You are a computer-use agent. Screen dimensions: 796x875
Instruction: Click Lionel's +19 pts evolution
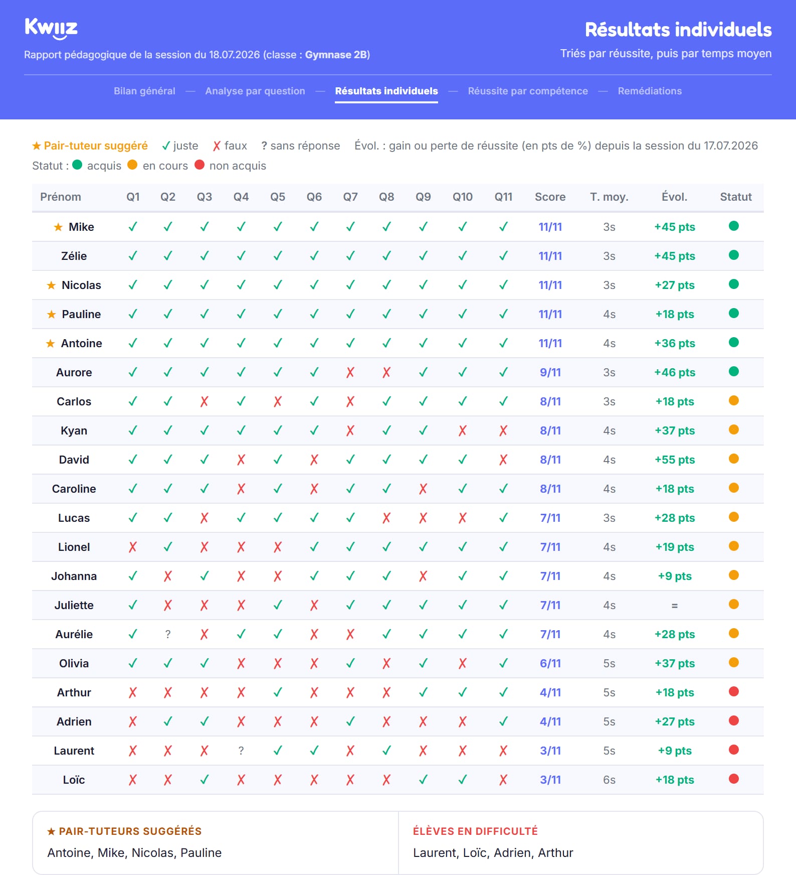[675, 547]
